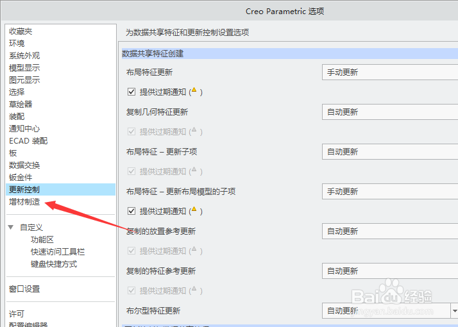
Task: Open 快速访问工具栏 customization
Action: [58, 252]
